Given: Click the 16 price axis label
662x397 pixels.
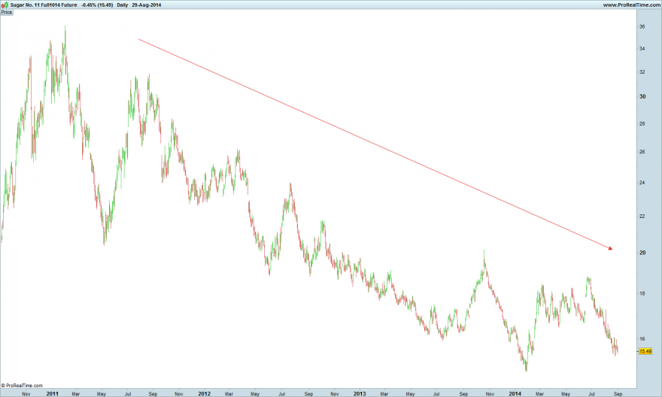Looking at the screenshot, I should click(x=642, y=339).
